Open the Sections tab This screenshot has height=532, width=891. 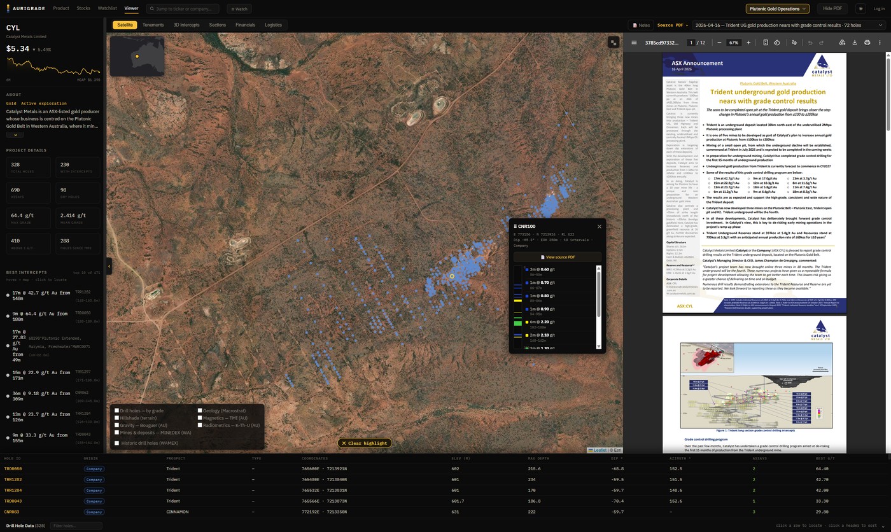(218, 25)
